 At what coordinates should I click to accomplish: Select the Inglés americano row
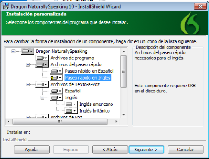tap(96, 104)
